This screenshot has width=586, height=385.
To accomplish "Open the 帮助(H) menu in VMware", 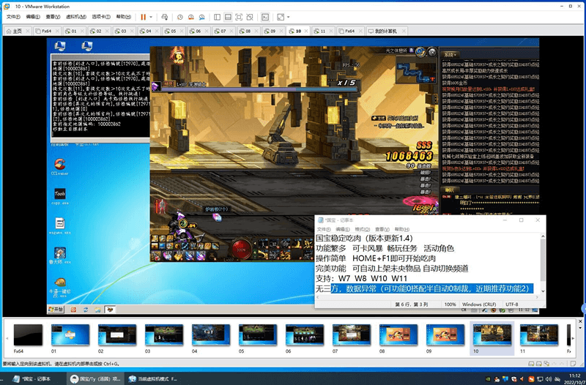I will (x=123, y=17).
